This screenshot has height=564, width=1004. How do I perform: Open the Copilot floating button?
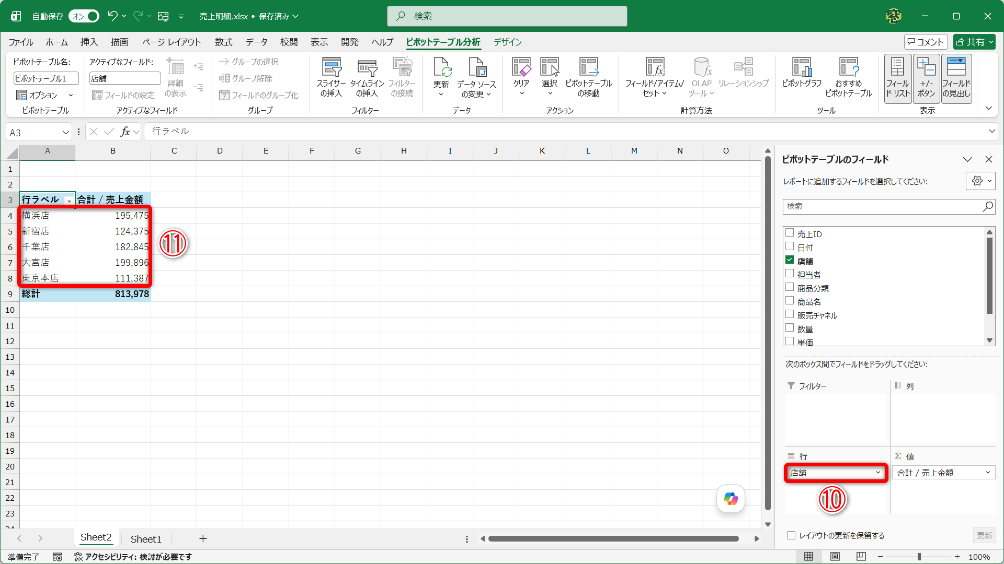[x=731, y=499]
